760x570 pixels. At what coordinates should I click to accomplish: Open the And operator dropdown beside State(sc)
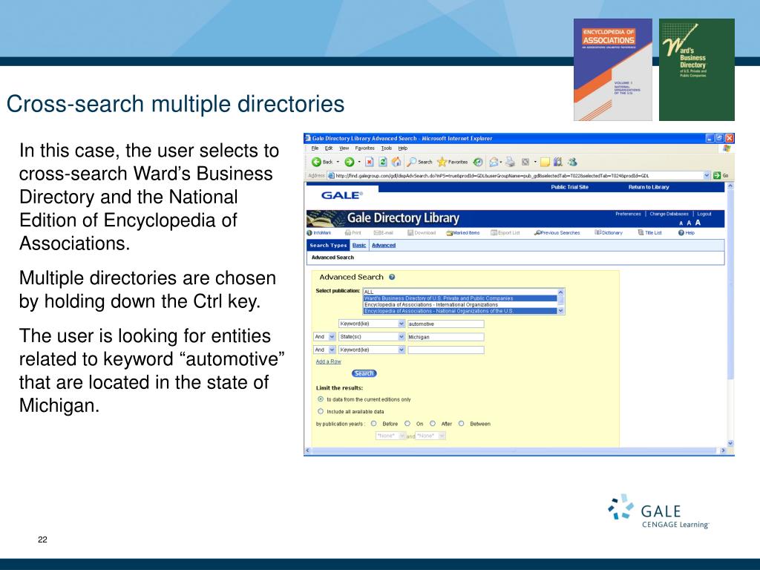324,337
